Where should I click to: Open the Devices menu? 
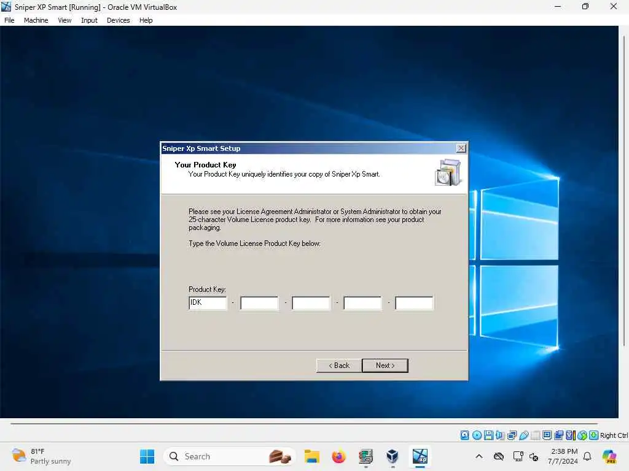pyautogui.click(x=119, y=20)
